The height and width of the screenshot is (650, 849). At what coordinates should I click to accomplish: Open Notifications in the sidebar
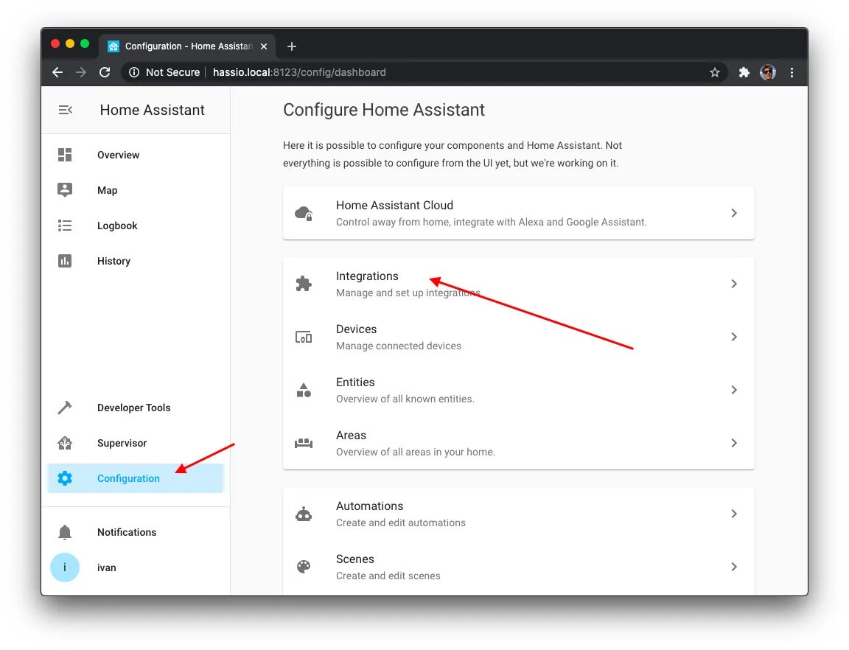click(x=136, y=533)
